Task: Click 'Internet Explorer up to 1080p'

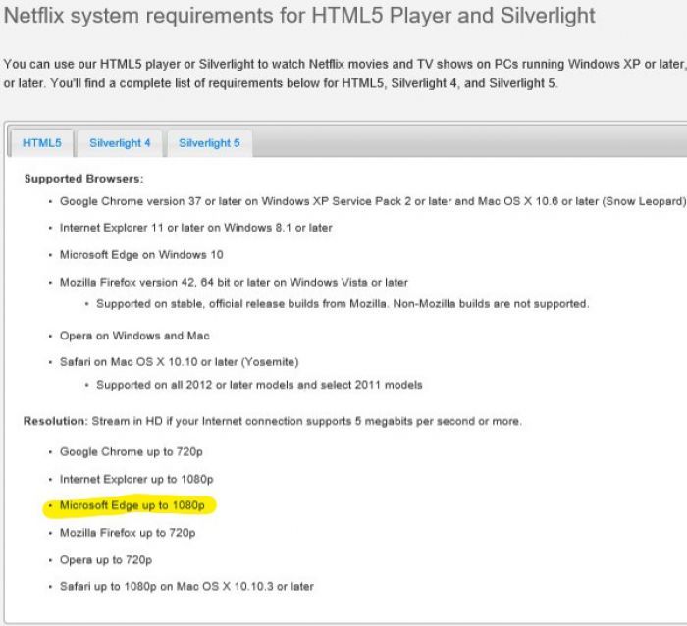Action: 136,479
